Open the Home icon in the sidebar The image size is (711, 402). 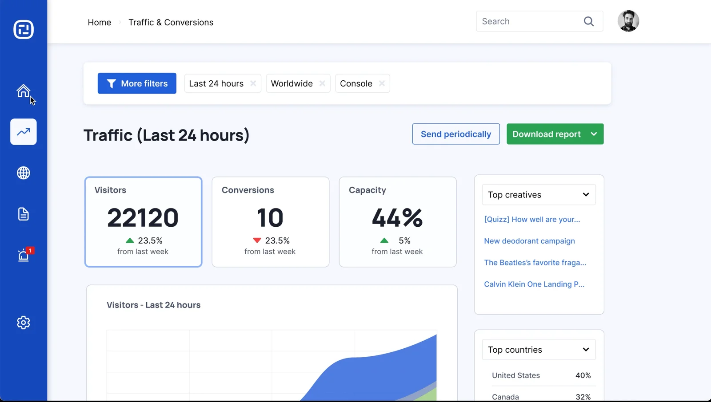pyautogui.click(x=23, y=91)
